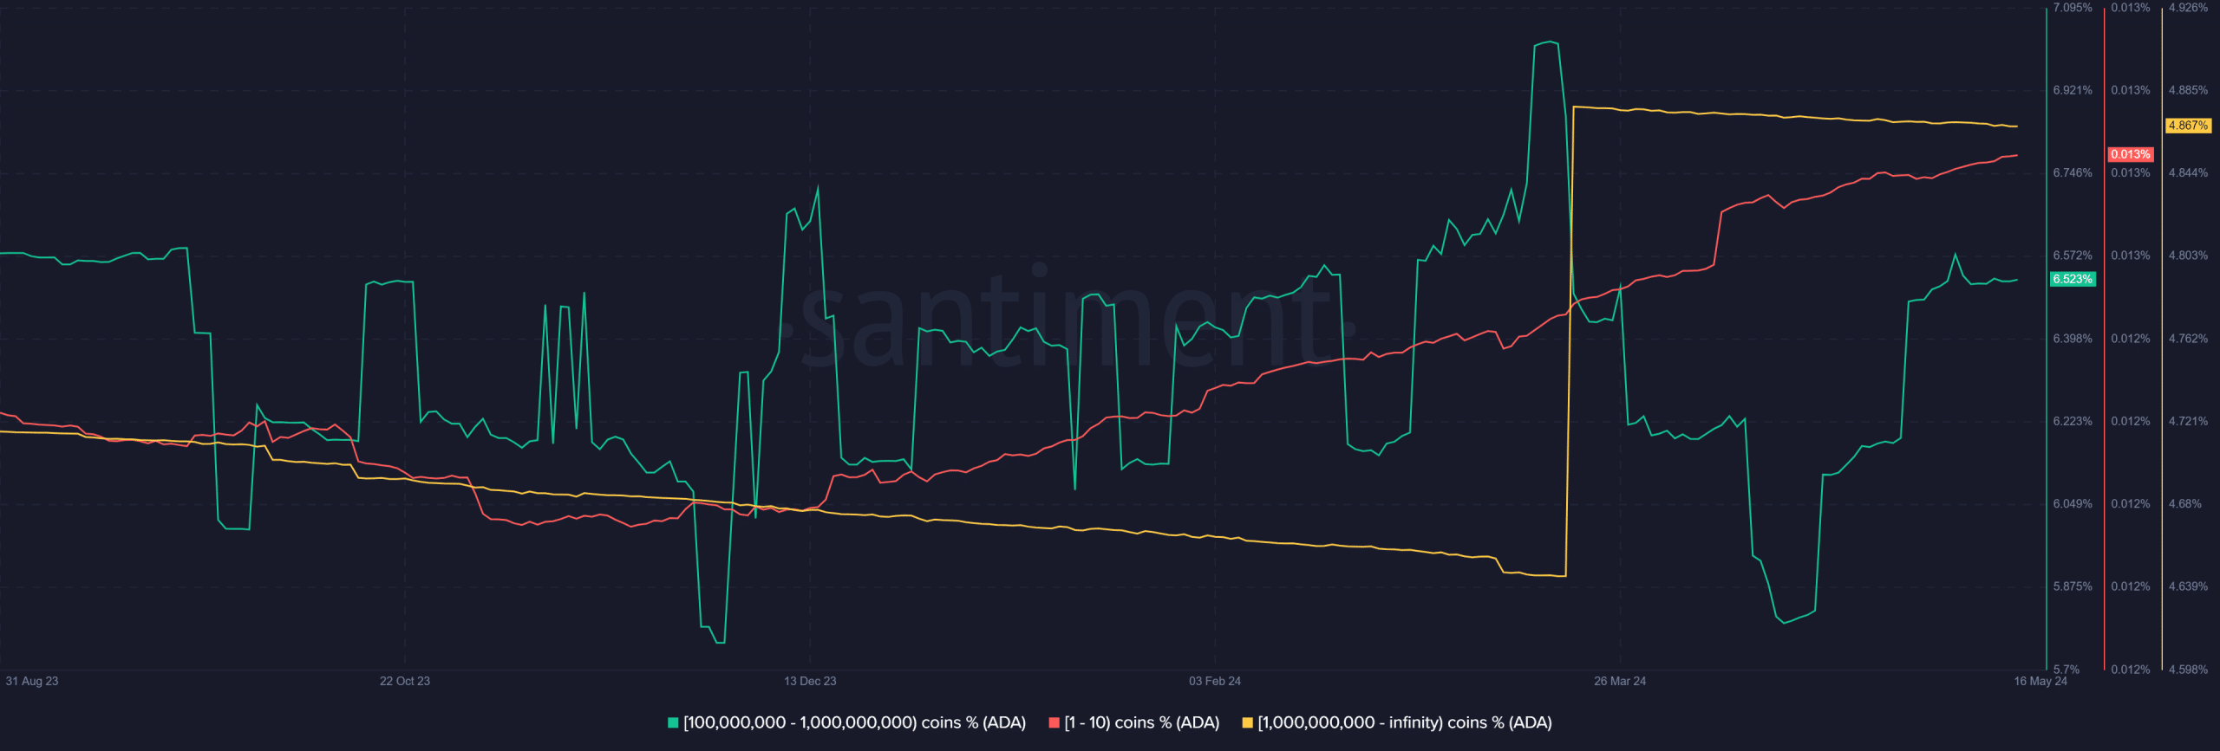
Task: Toggle the [1,000,000,000 - infinity) coins % (ADA) legend label
Action: [x=1405, y=722]
